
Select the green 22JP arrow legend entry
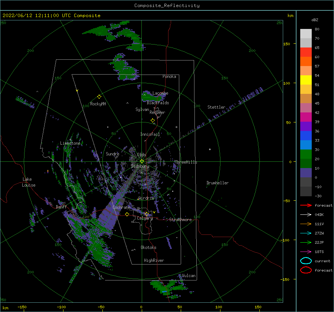coord(306,242)
